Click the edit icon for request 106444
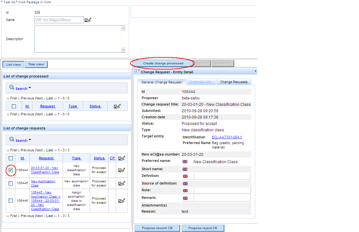Viewport: 359px width, 232px height. click(122, 170)
